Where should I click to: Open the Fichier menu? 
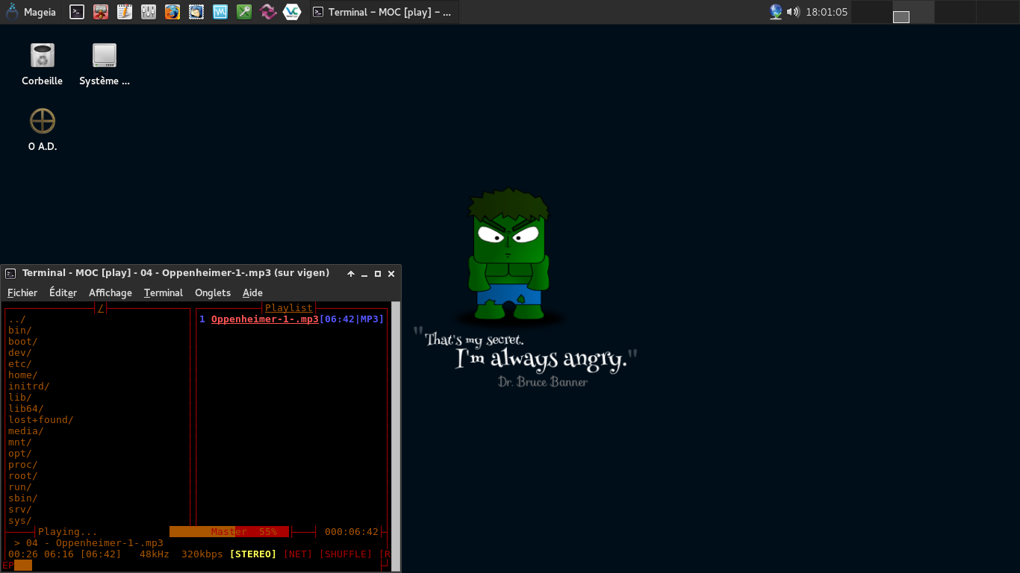tap(22, 292)
